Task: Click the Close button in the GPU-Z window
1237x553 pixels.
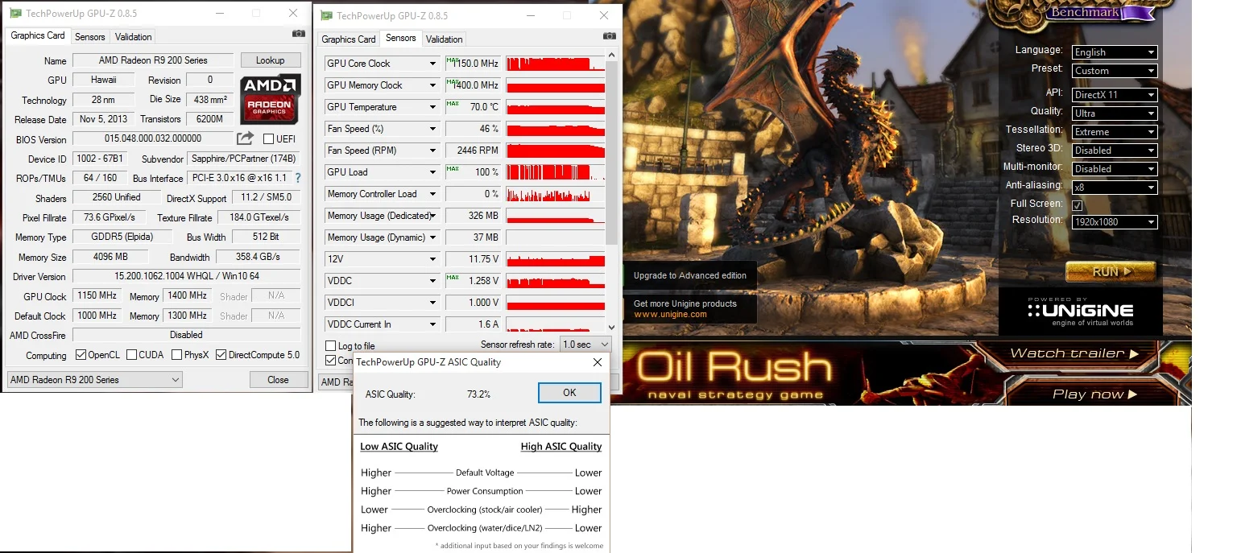Action: coord(279,380)
